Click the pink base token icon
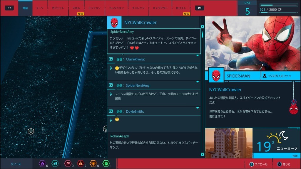301x169 pixels. (68, 163)
